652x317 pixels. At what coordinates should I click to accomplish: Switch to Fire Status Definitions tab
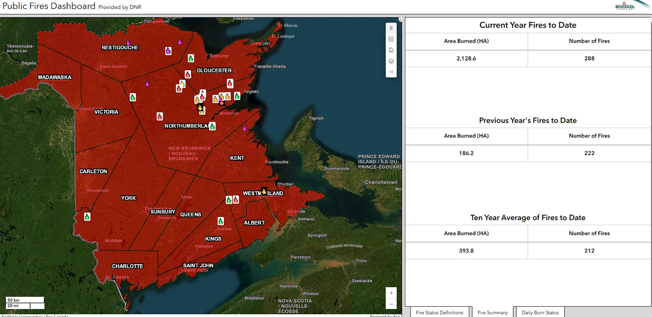439,312
